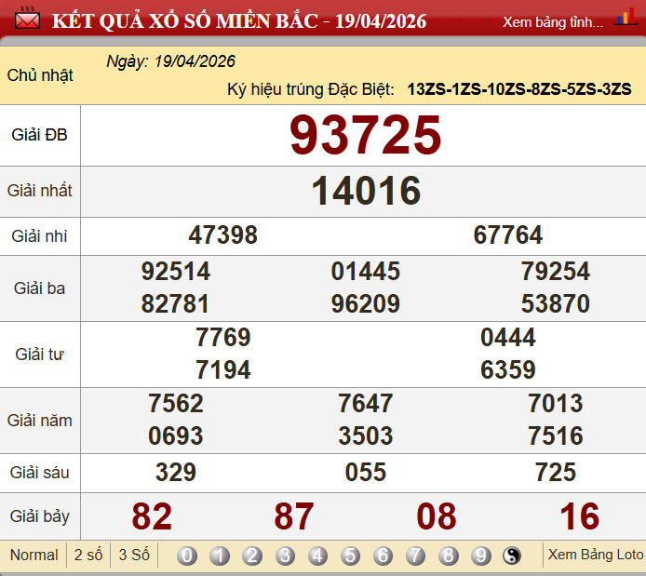The height and width of the screenshot is (576, 646).
Task: Open Xem Bảng Loto link
Action: coord(595,555)
